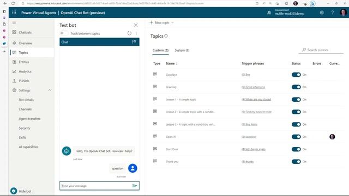Turn off the Greeting topic status
The image size is (349, 196).
tap(296, 87)
